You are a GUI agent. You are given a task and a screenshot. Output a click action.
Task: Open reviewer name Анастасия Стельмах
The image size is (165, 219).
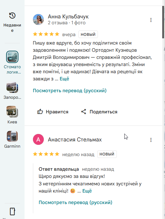tap(75, 140)
